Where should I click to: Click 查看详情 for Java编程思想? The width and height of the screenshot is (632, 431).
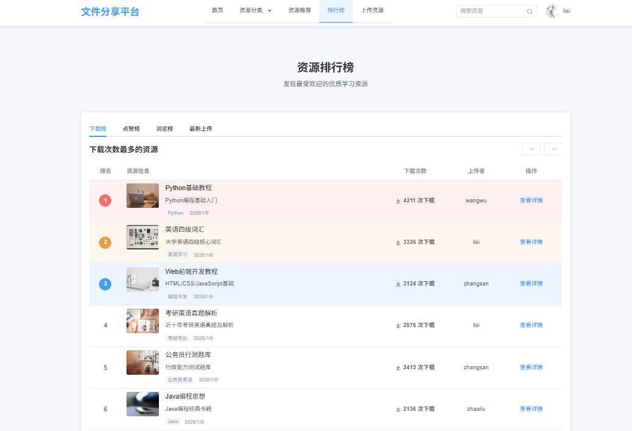coord(531,408)
